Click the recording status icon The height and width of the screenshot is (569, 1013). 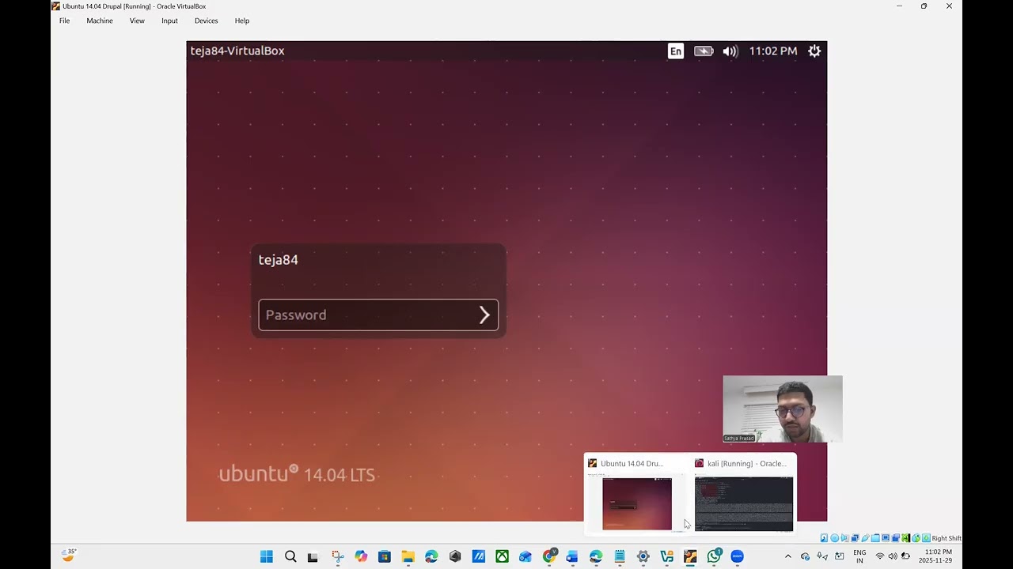click(896, 538)
